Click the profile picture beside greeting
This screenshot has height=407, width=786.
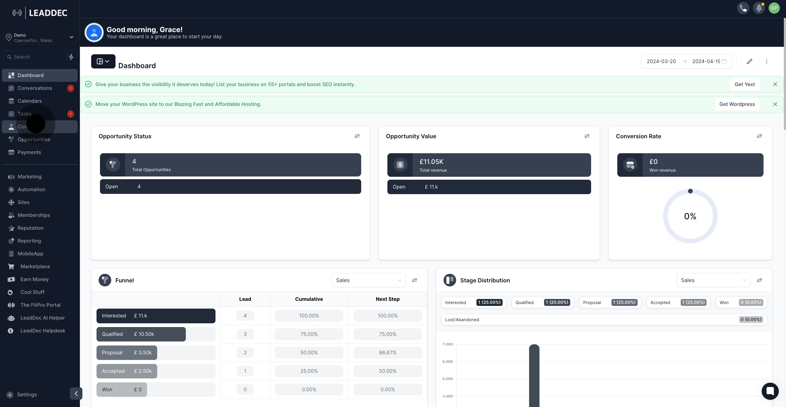[x=94, y=32]
